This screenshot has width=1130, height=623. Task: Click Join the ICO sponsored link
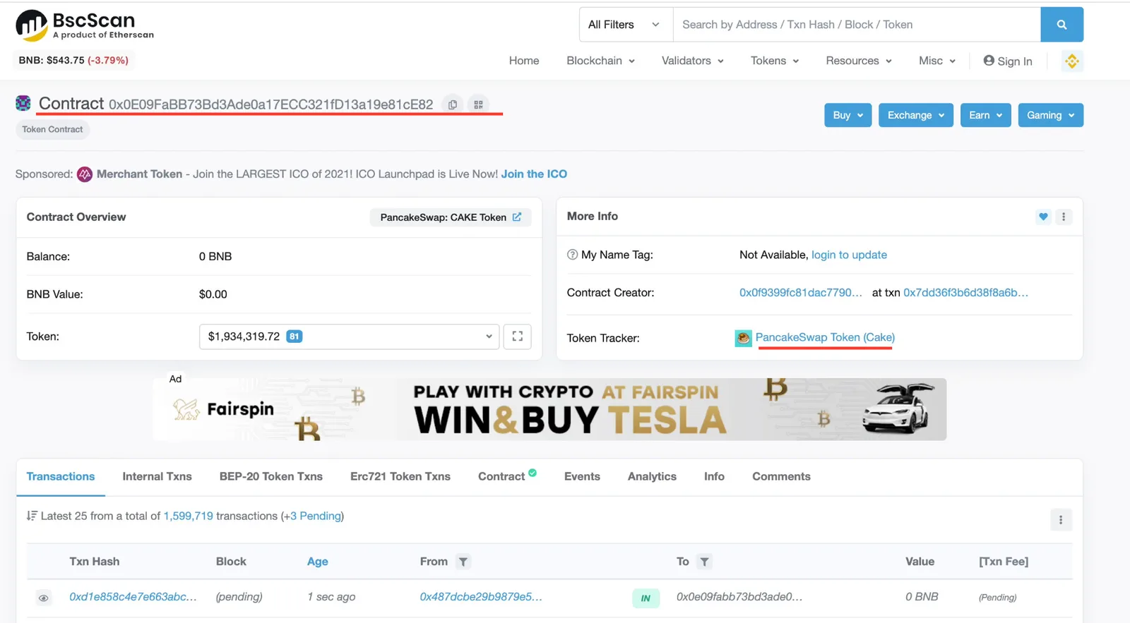tap(534, 174)
